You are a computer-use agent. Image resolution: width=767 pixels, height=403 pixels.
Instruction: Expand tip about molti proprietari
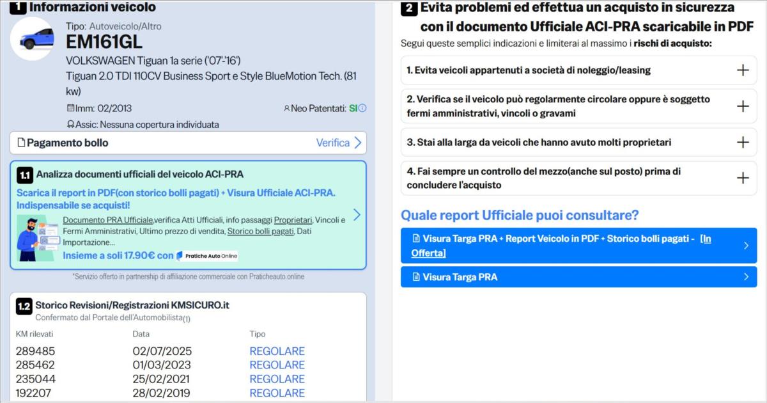click(x=743, y=142)
